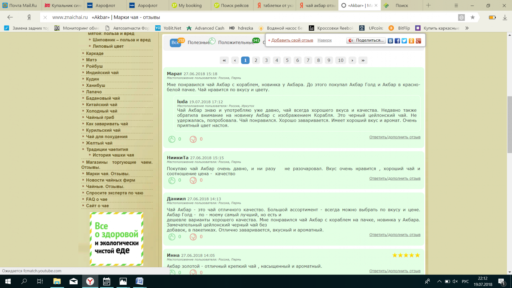This screenshot has height=288, width=512.
Task: Open Yandex Browser taskbar icon
Action: [x=90, y=281]
